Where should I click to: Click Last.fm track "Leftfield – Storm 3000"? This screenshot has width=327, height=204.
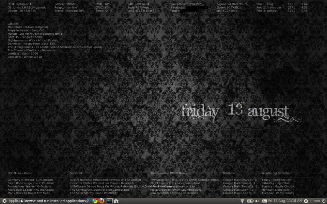point(23,54)
